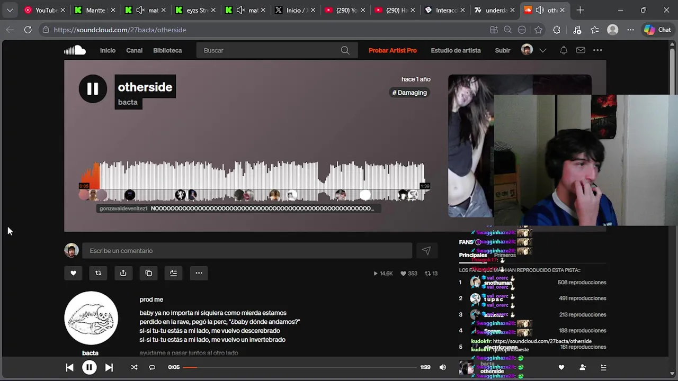Click the otherside track title
The image size is (678, 381).
point(145,87)
